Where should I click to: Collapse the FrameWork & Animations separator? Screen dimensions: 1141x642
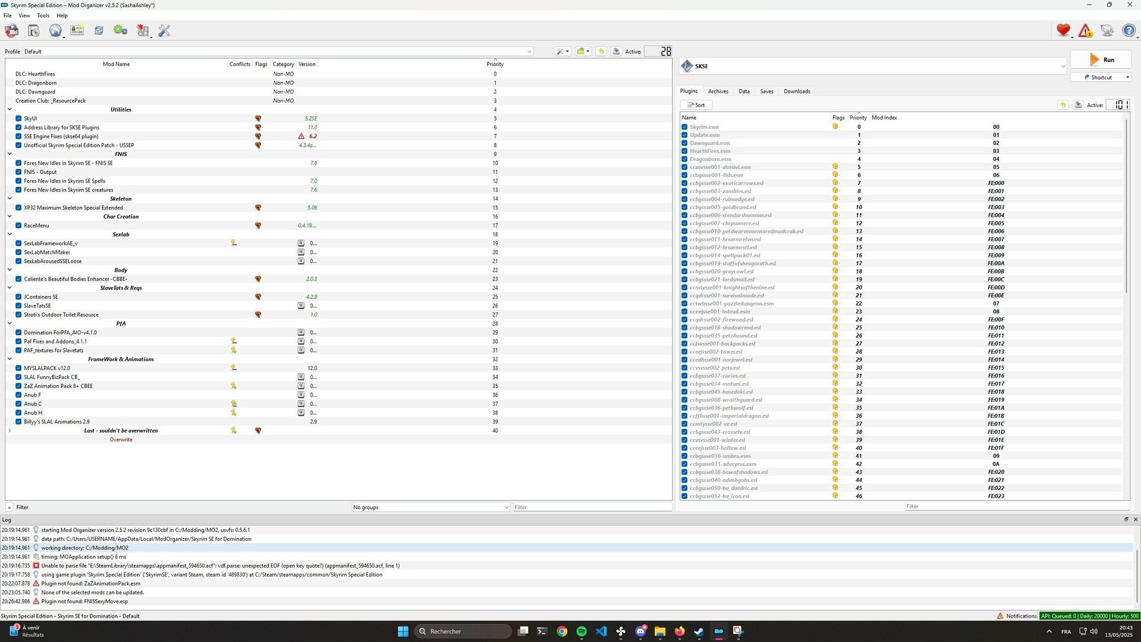pos(10,359)
